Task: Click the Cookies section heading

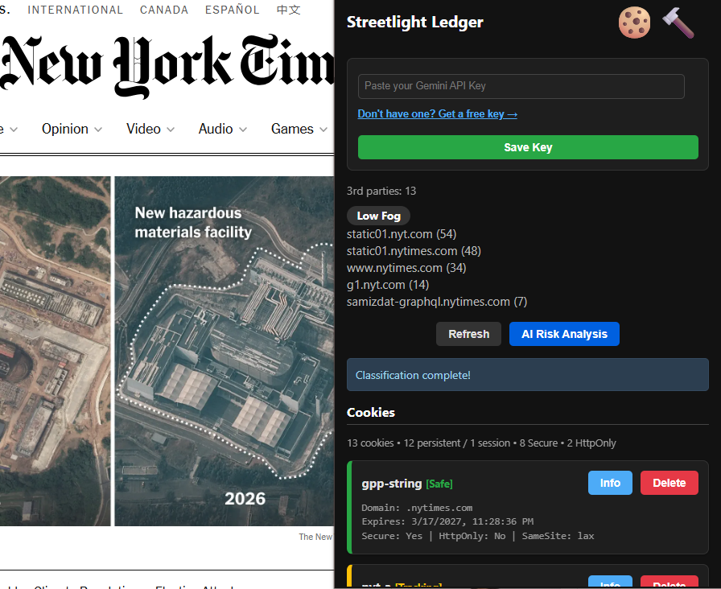Action: point(371,413)
